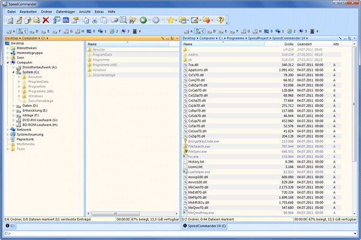Click the Properties toolbar icon

(x=75, y=20)
